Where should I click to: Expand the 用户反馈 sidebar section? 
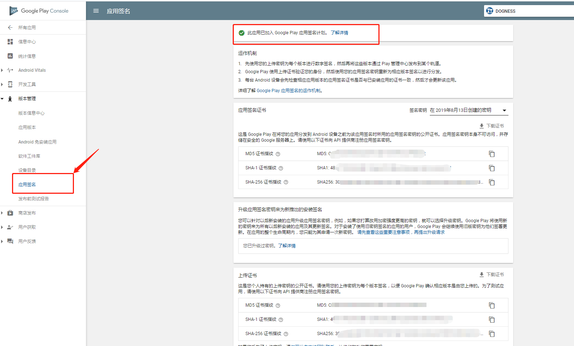[x=2, y=241]
